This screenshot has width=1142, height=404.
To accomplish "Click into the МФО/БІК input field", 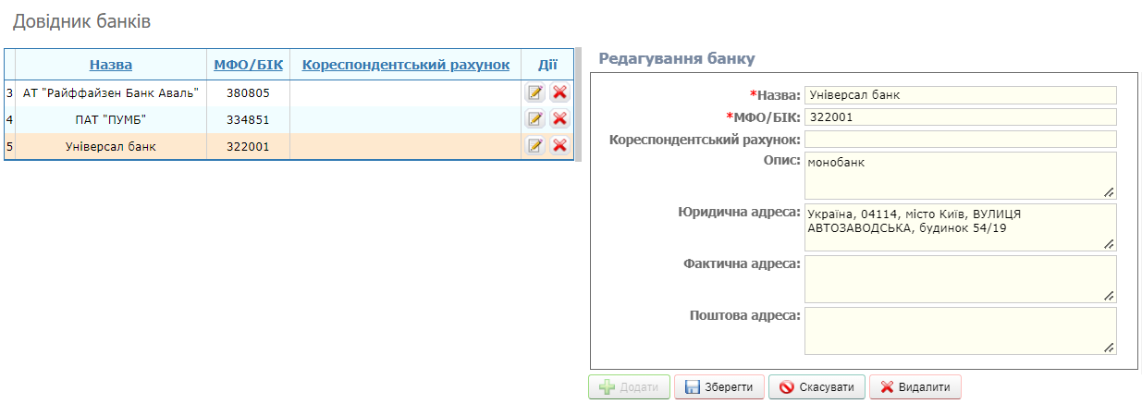I will click(960, 116).
